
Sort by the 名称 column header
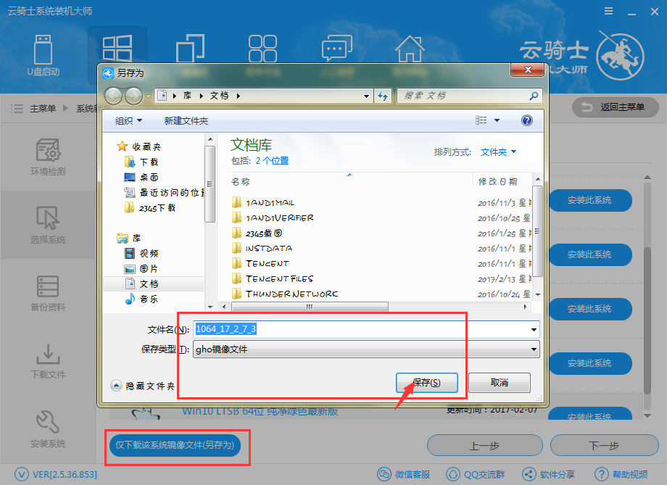coord(241,182)
